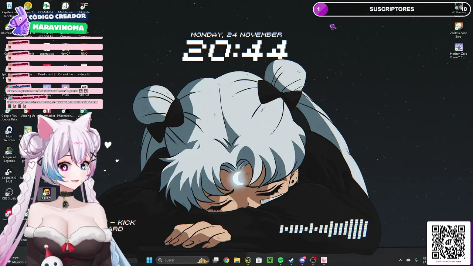Open the PEAK desktop shortcut label

pos(65,95)
